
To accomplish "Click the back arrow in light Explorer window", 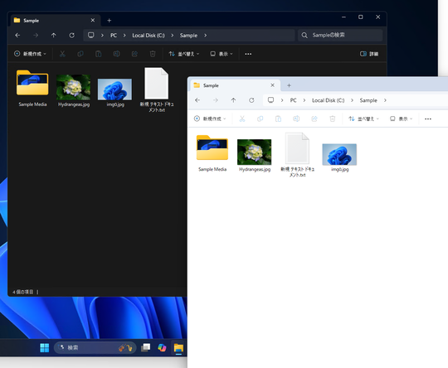I will [197, 100].
